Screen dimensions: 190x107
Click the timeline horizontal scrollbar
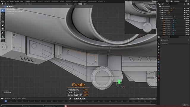(78, 104)
